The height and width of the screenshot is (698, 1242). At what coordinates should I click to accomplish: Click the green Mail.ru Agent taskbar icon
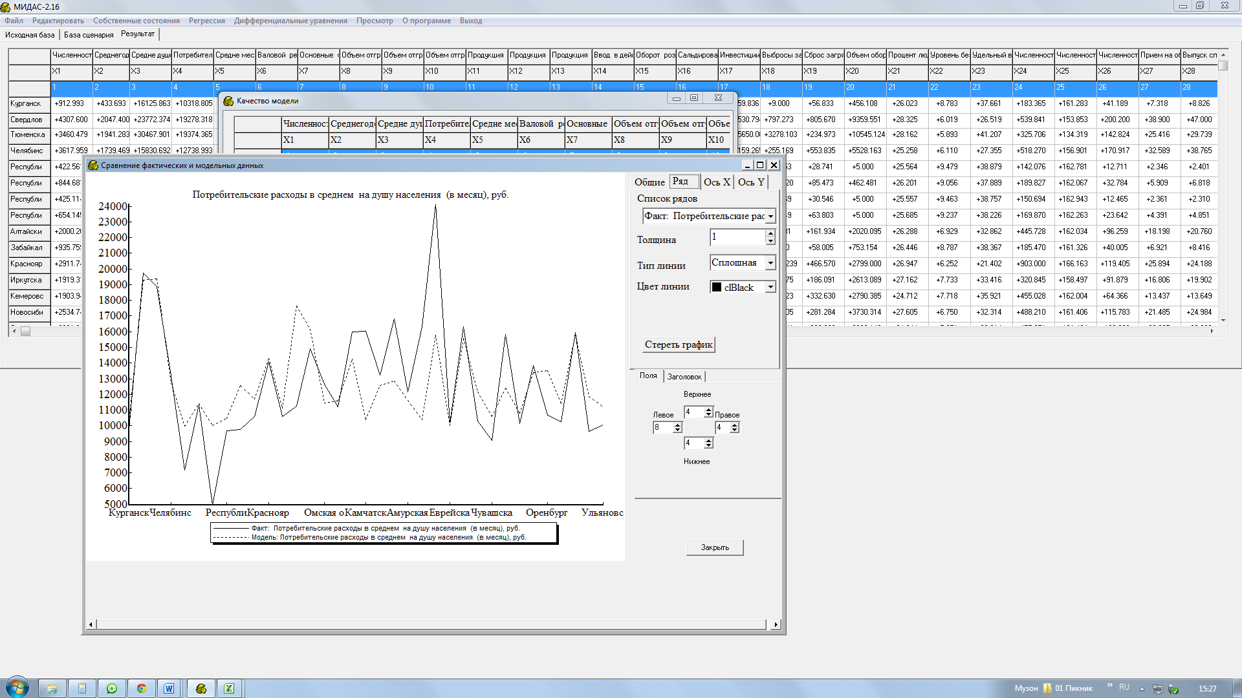(112, 688)
